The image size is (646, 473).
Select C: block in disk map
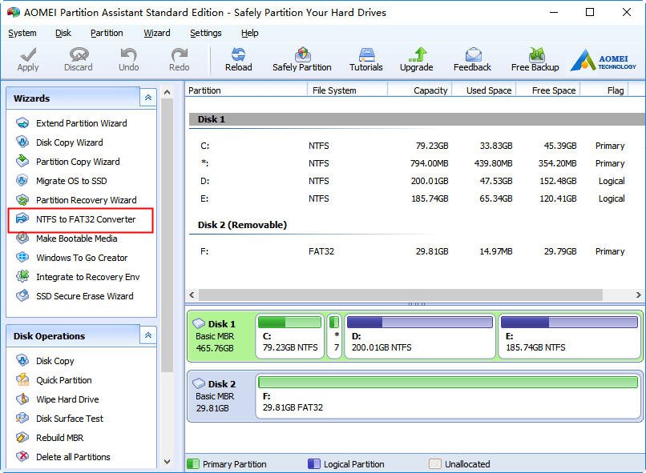click(x=290, y=336)
